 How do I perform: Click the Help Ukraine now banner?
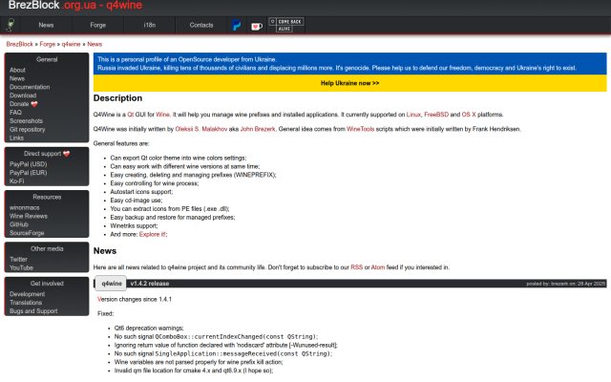[350, 83]
